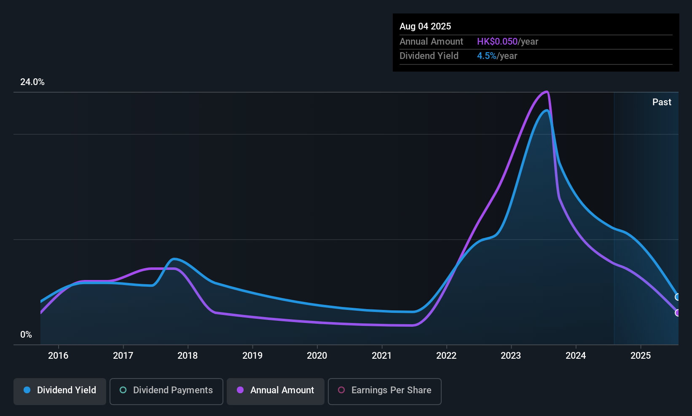
Task: Click the 24.0% y-axis label
Action: (x=32, y=82)
